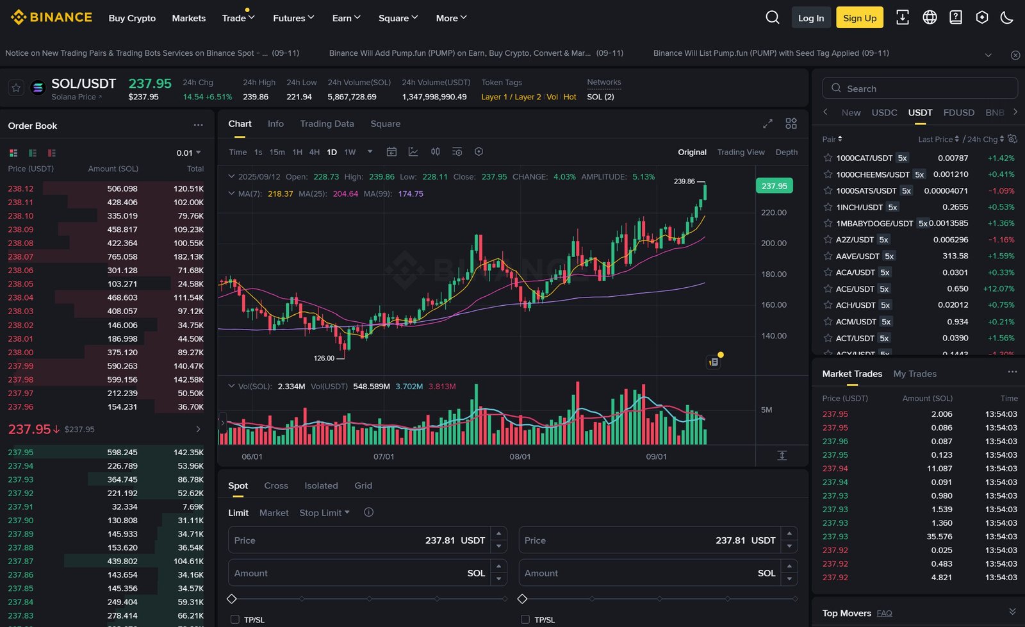Click the search magnifier in top navigation bar
Image resolution: width=1025 pixels, height=627 pixels.
[772, 18]
